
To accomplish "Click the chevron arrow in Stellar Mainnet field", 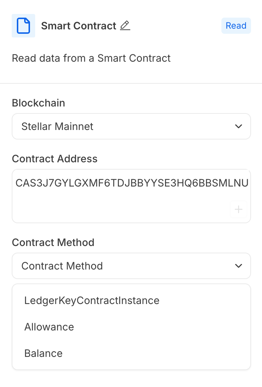I will click(238, 126).
